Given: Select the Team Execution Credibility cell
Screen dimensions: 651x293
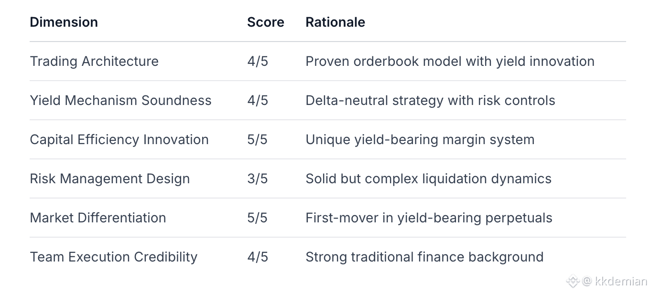Looking at the screenshot, I should [x=113, y=257].
